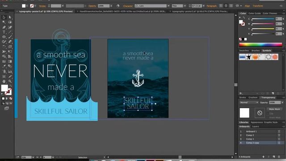Switch to Color Themes tab

tap(270, 13)
